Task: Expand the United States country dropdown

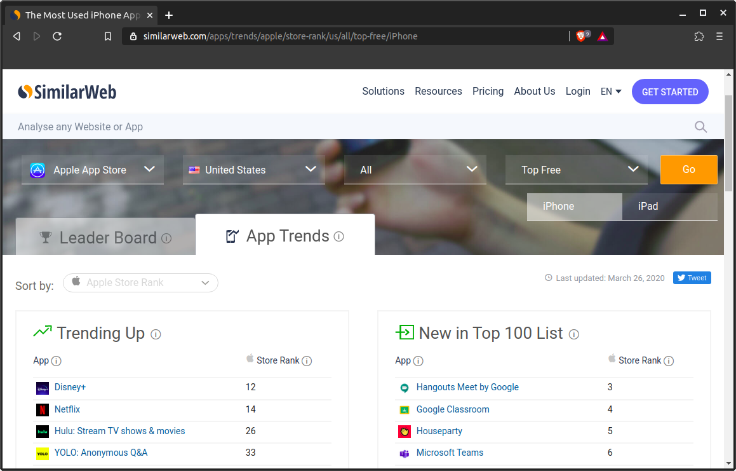Action: click(x=253, y=170)
